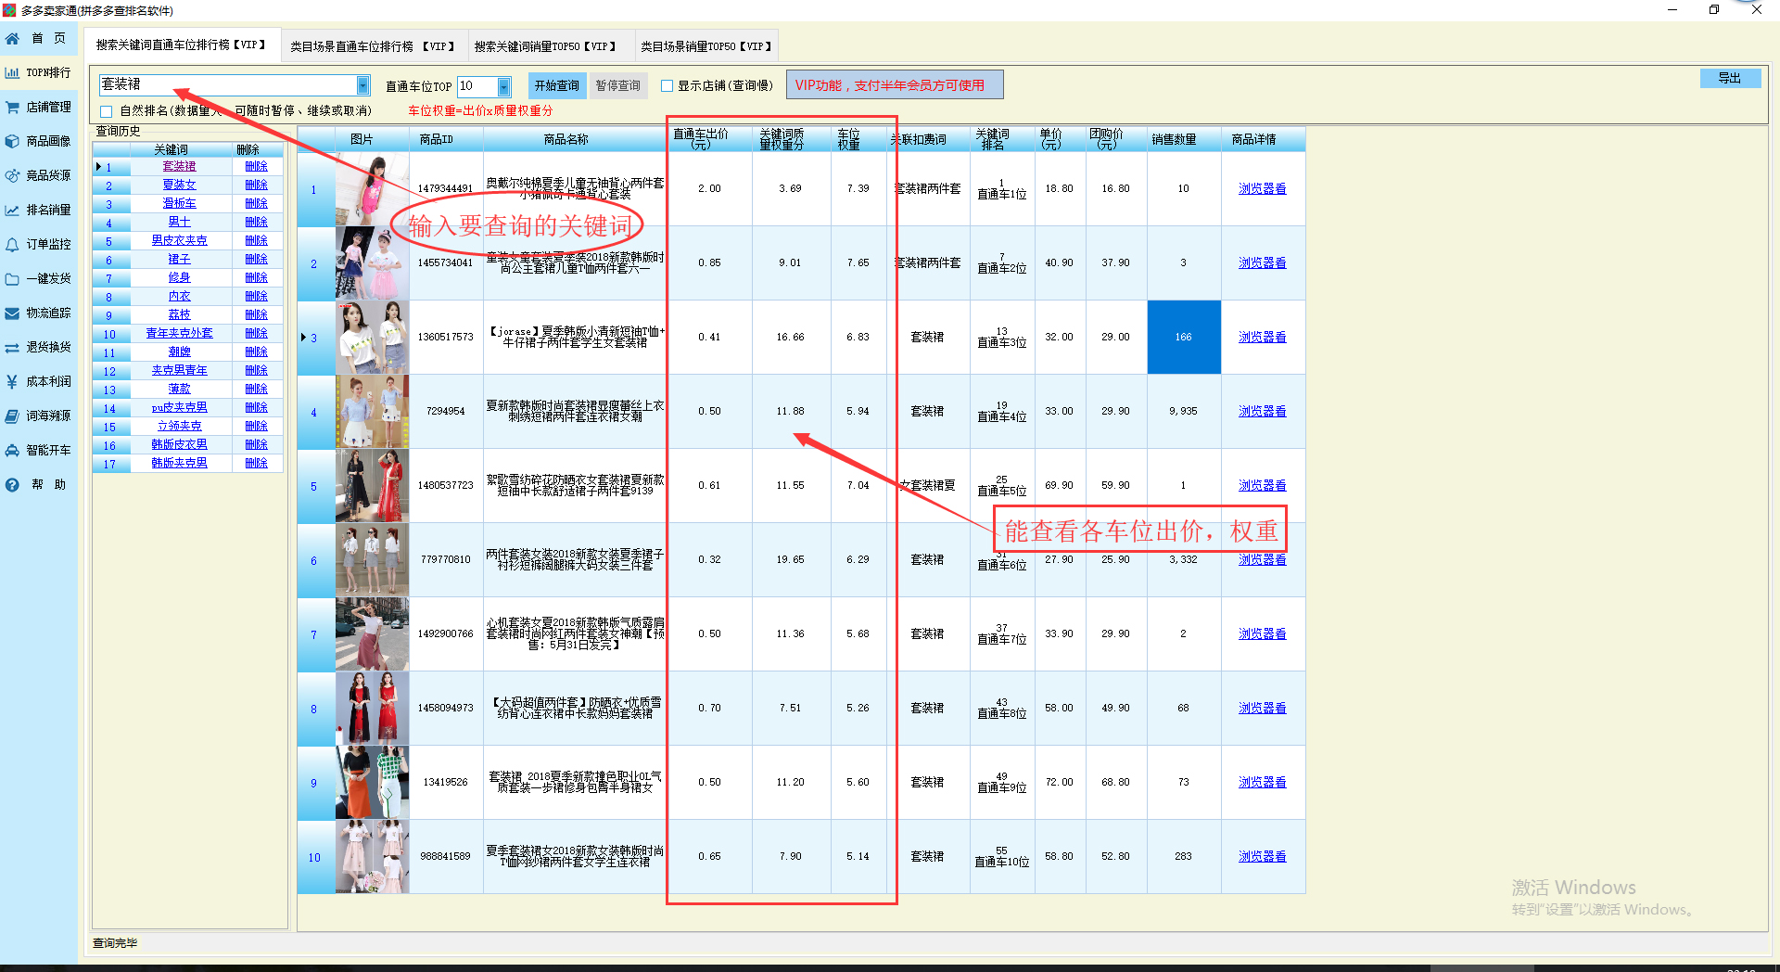The image size is (1780, 972).
Task: Delete history entry 套装裙 via 删除
Action: pyautogui.click(x=256, y=166)
